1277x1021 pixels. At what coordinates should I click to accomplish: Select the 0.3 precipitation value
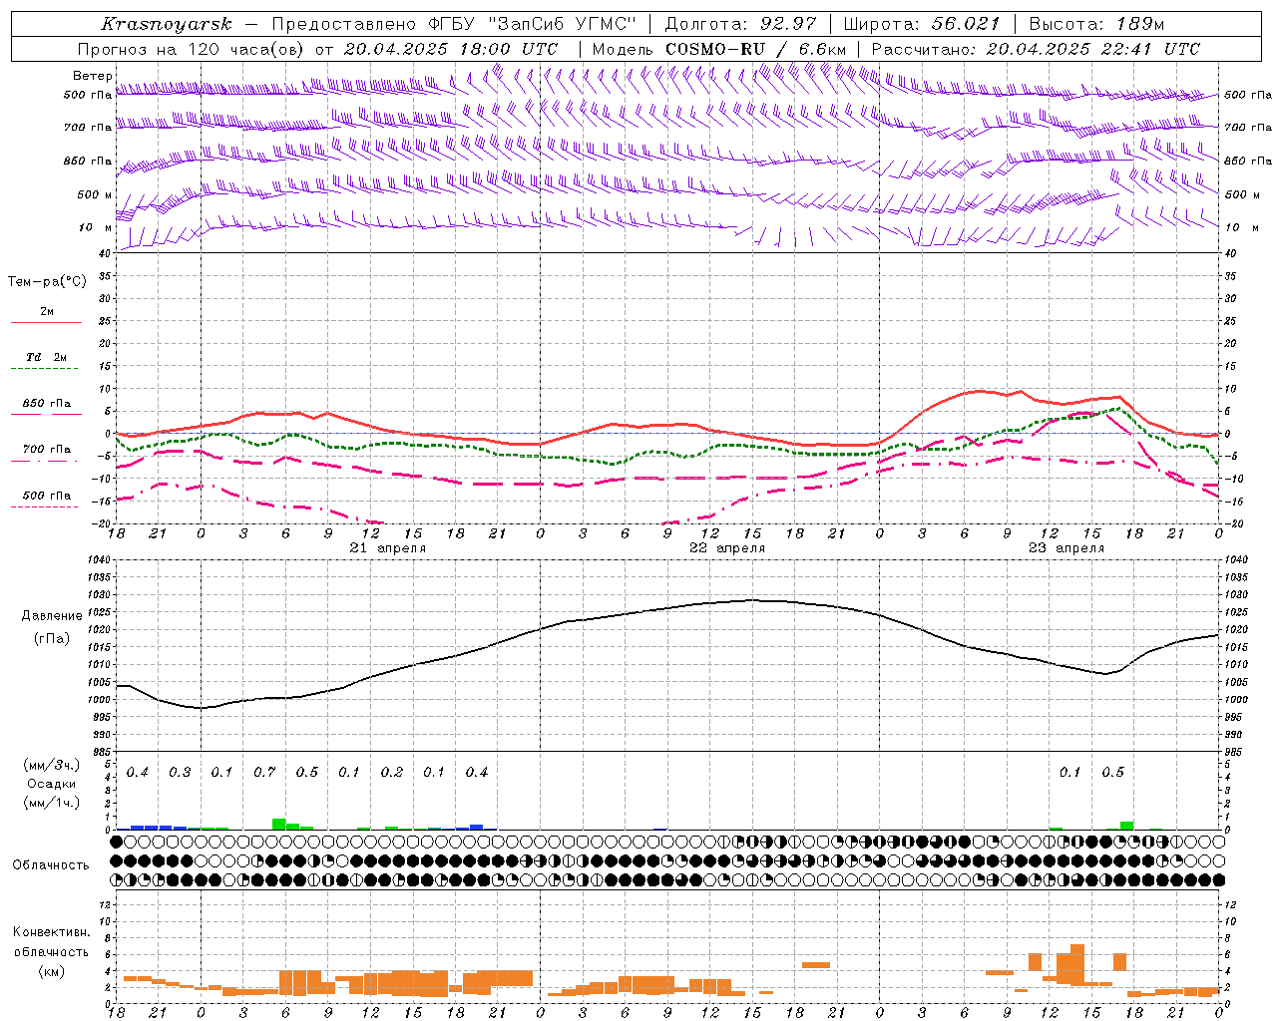[x=180, y=772]
